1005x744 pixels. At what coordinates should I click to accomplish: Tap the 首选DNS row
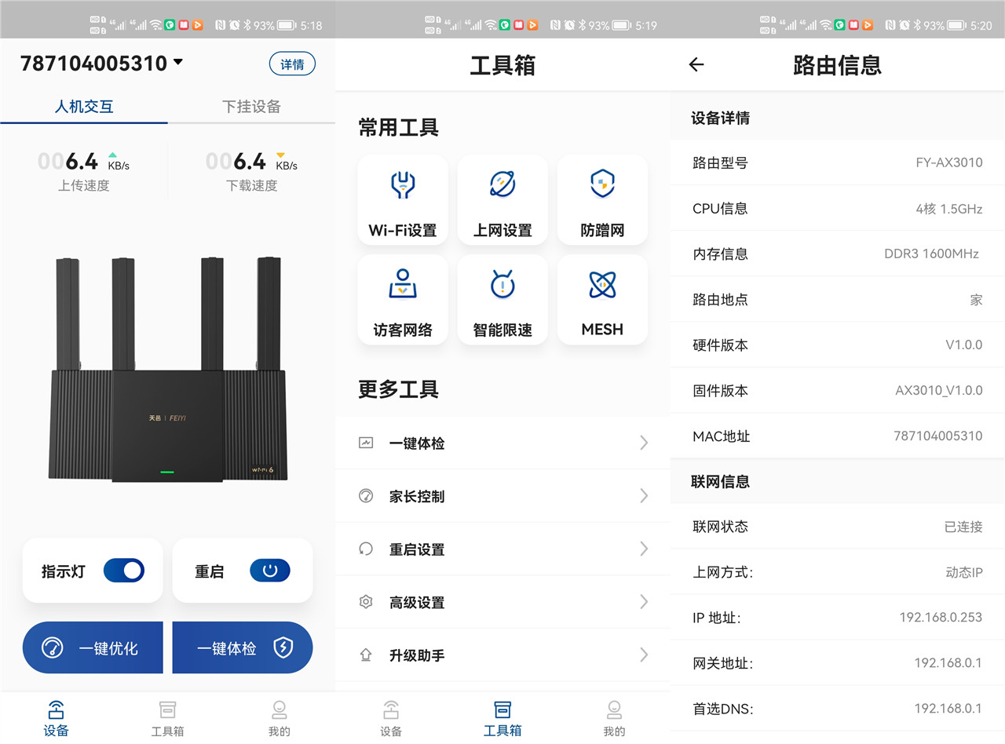pyautogui.click(x=838, y=709)
